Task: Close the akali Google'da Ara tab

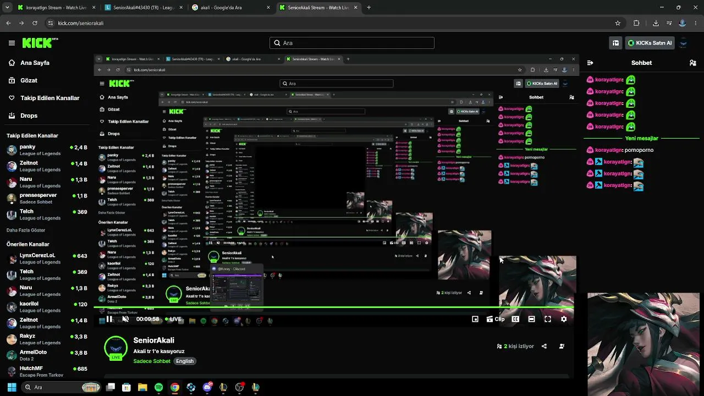Action: click(268, 8)
